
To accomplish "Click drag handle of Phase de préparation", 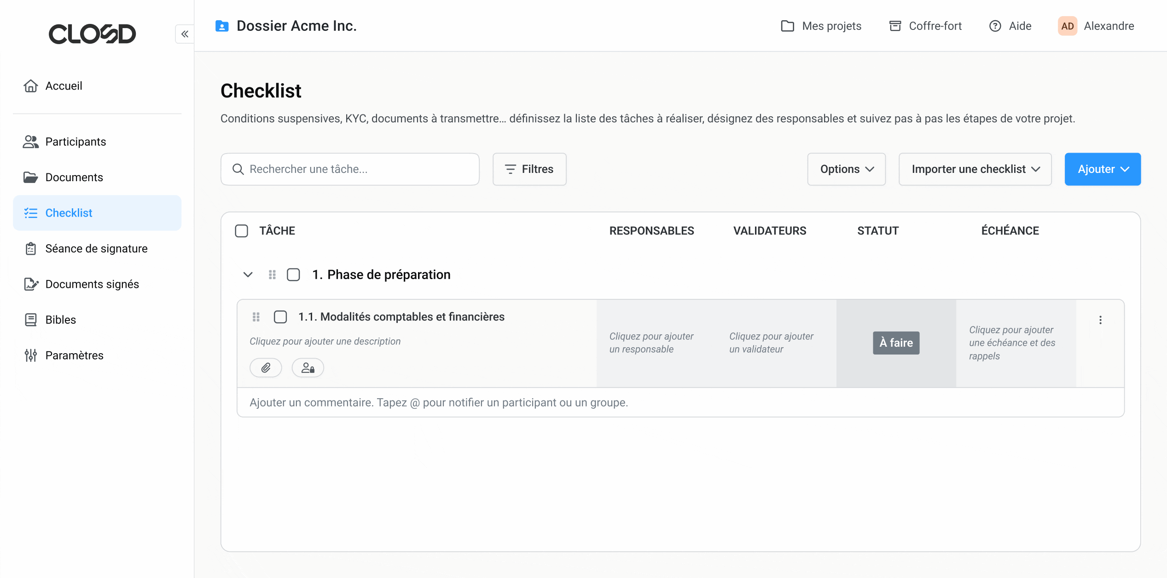I will [272, 275].
